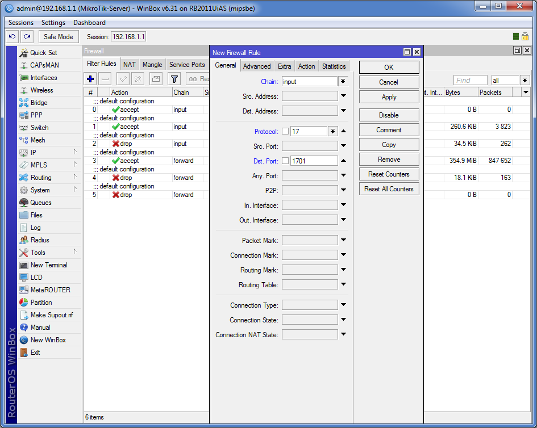Screen dimensions: 537x428
Task: Click the Disable button
Action: point(389,115)
